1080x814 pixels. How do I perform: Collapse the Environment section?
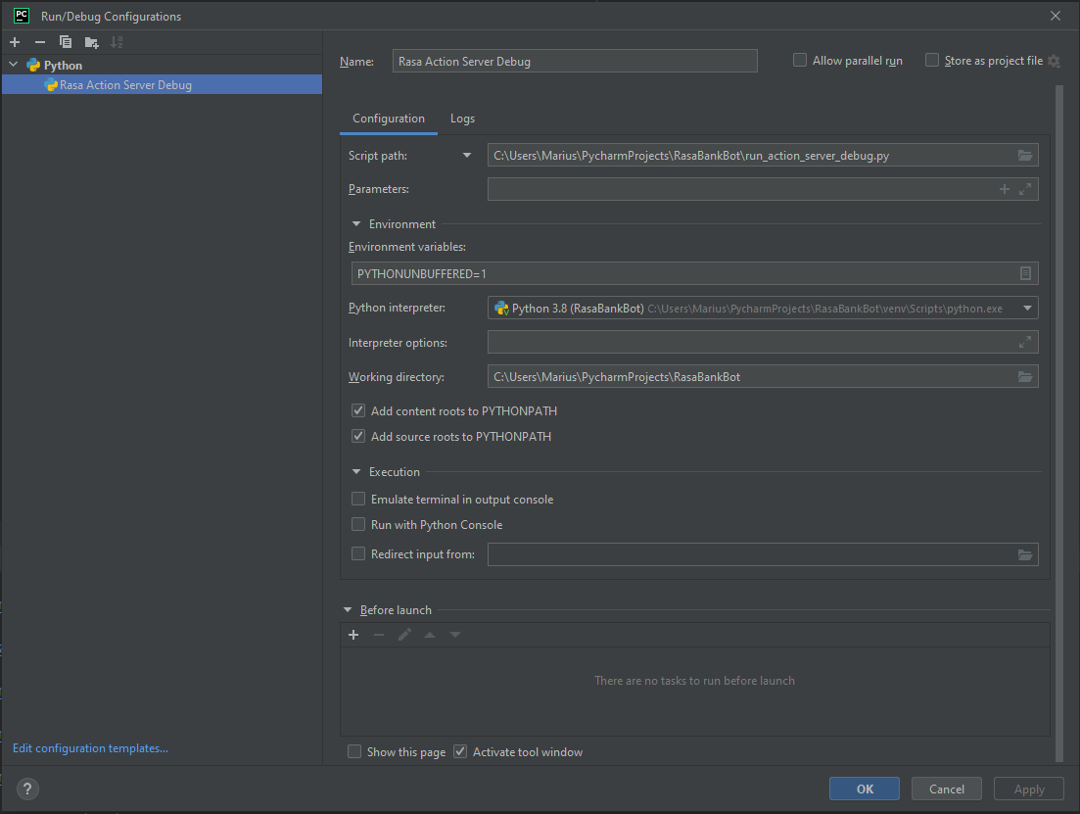pyautogui.click(x=355, y=223)
